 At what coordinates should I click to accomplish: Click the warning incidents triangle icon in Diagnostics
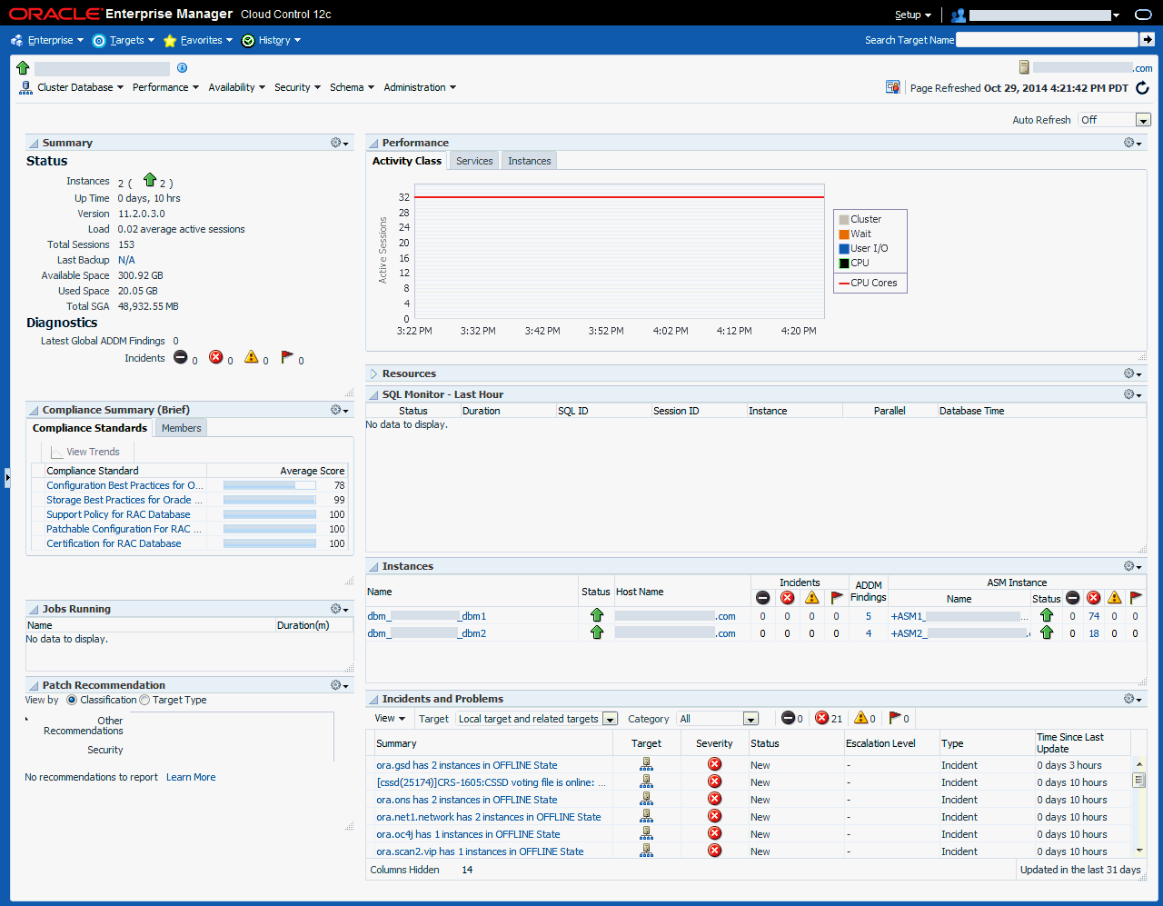pos(252,357)
